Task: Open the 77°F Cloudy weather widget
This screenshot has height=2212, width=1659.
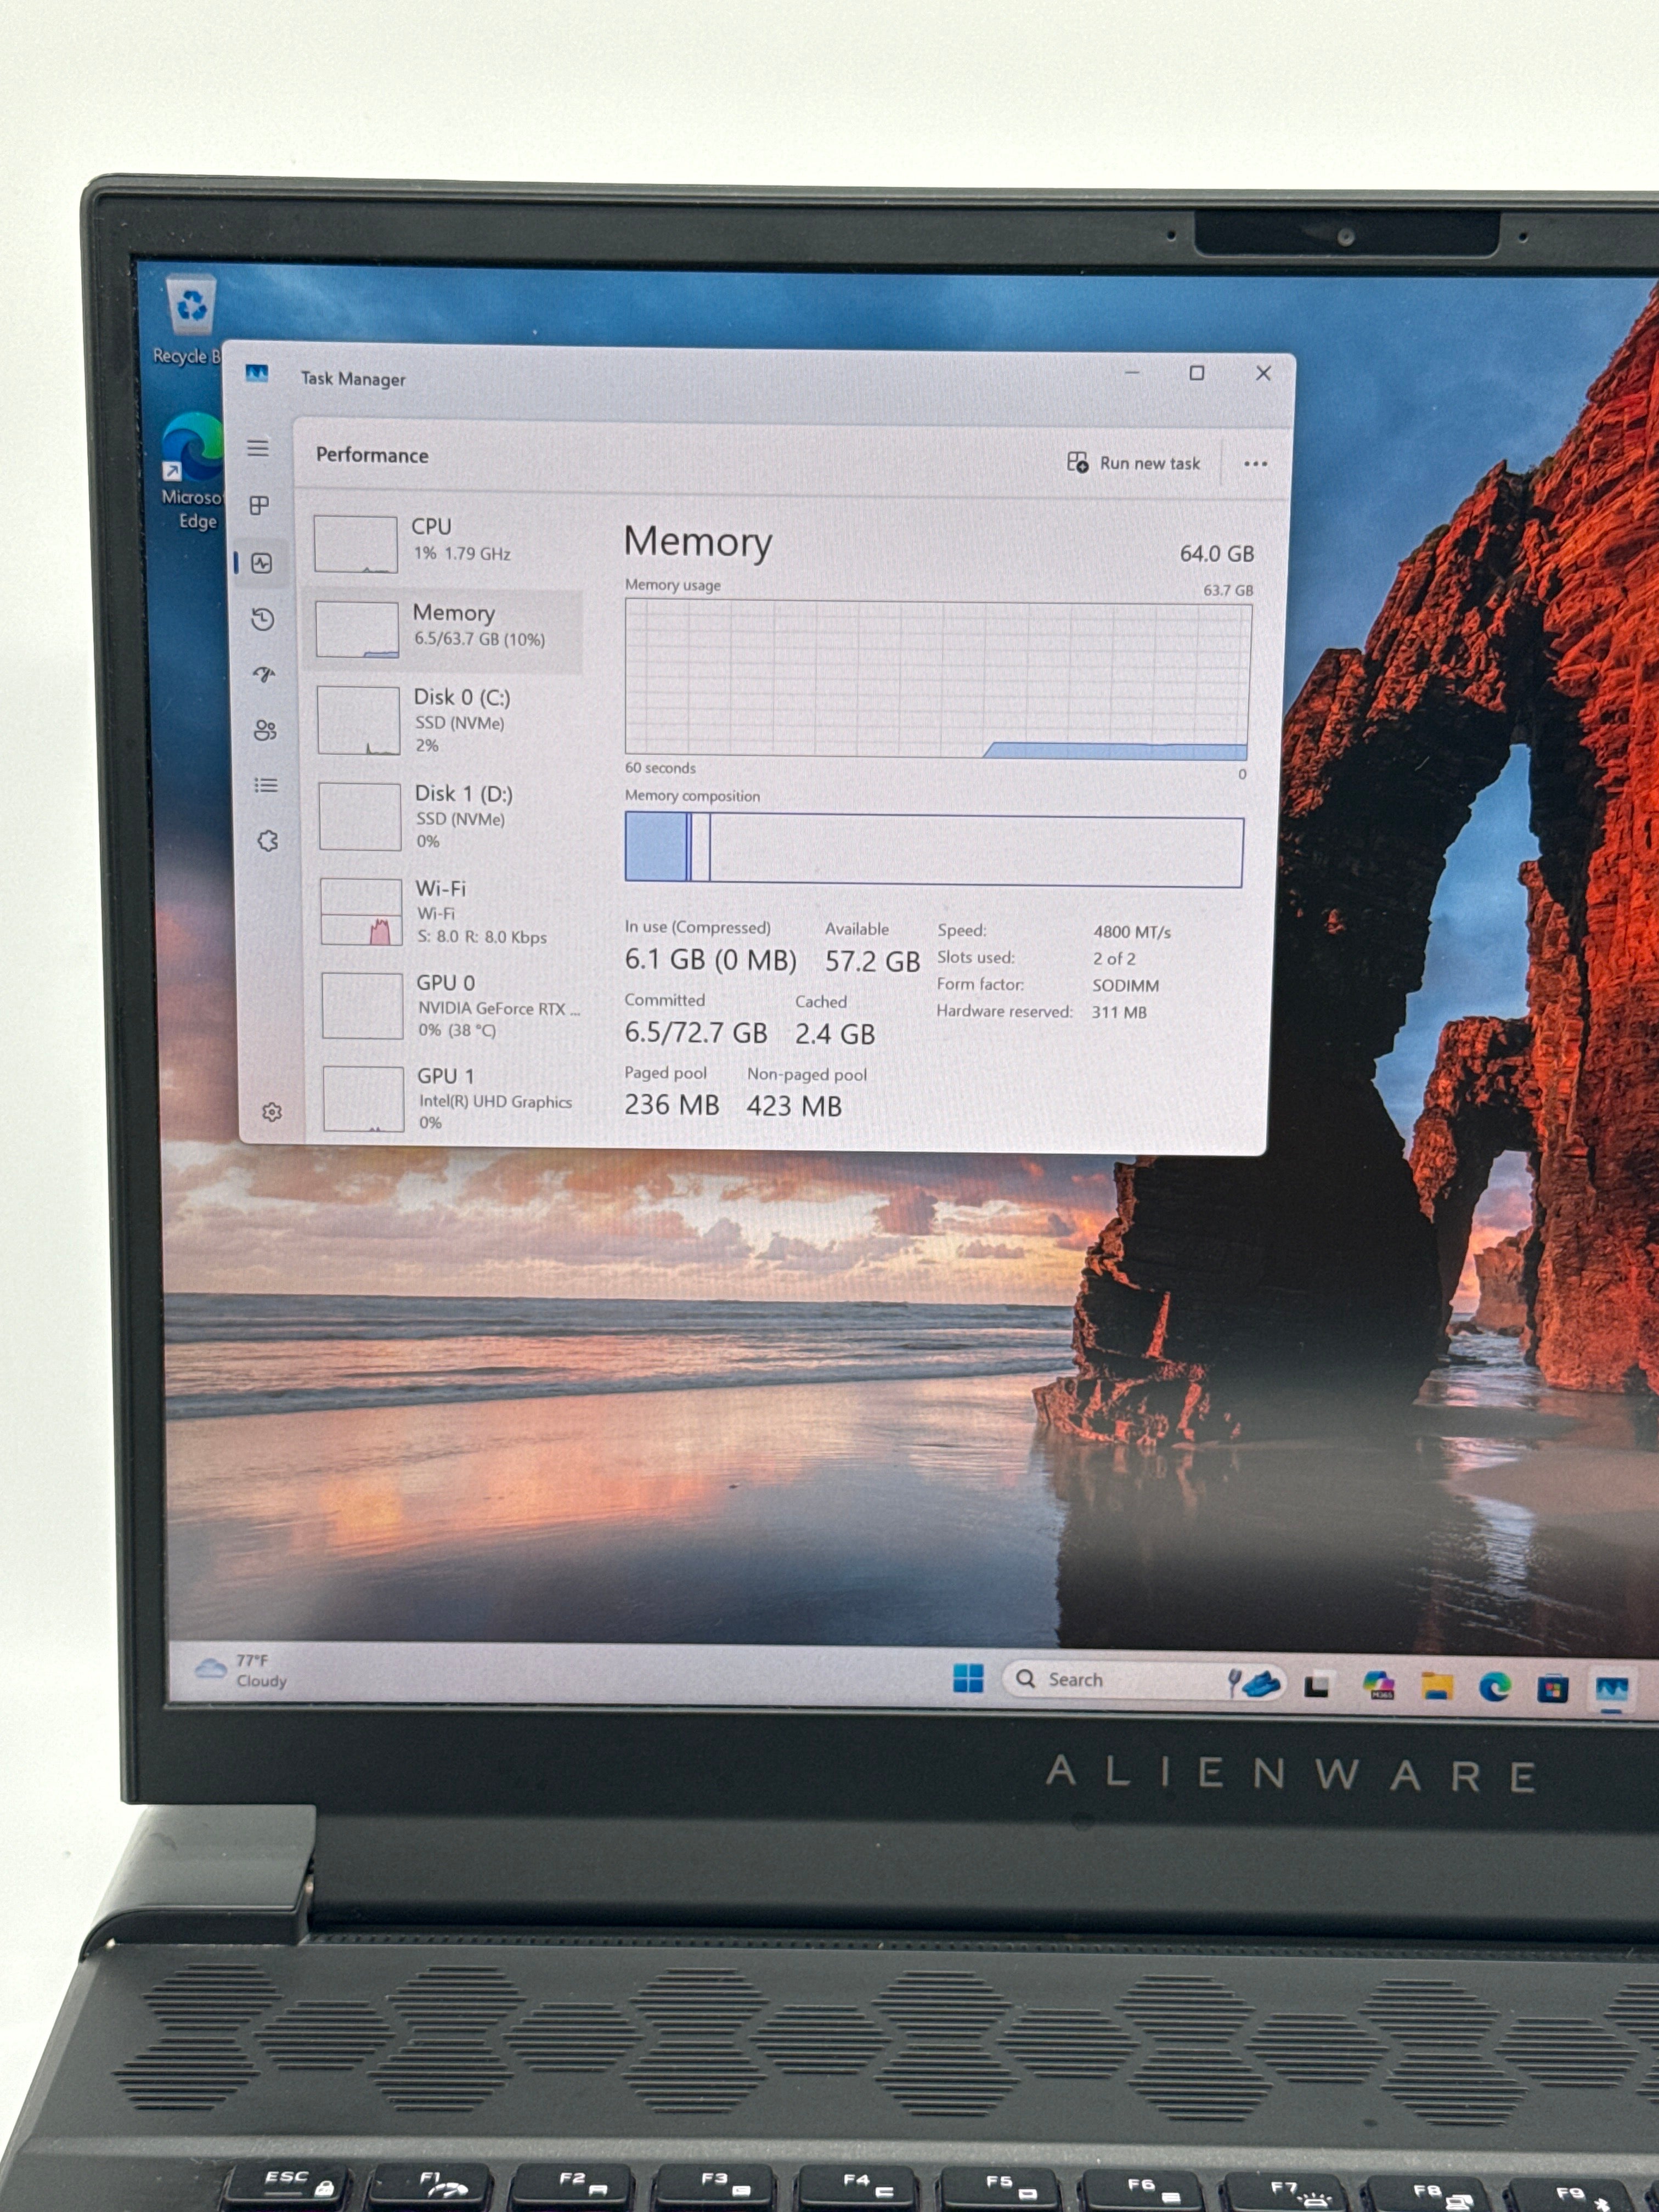Action: tap(240, 1671)
